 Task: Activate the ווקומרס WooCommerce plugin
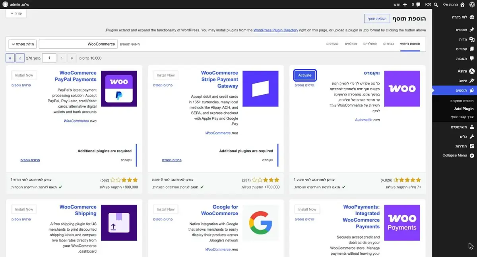tap(305, 75)
